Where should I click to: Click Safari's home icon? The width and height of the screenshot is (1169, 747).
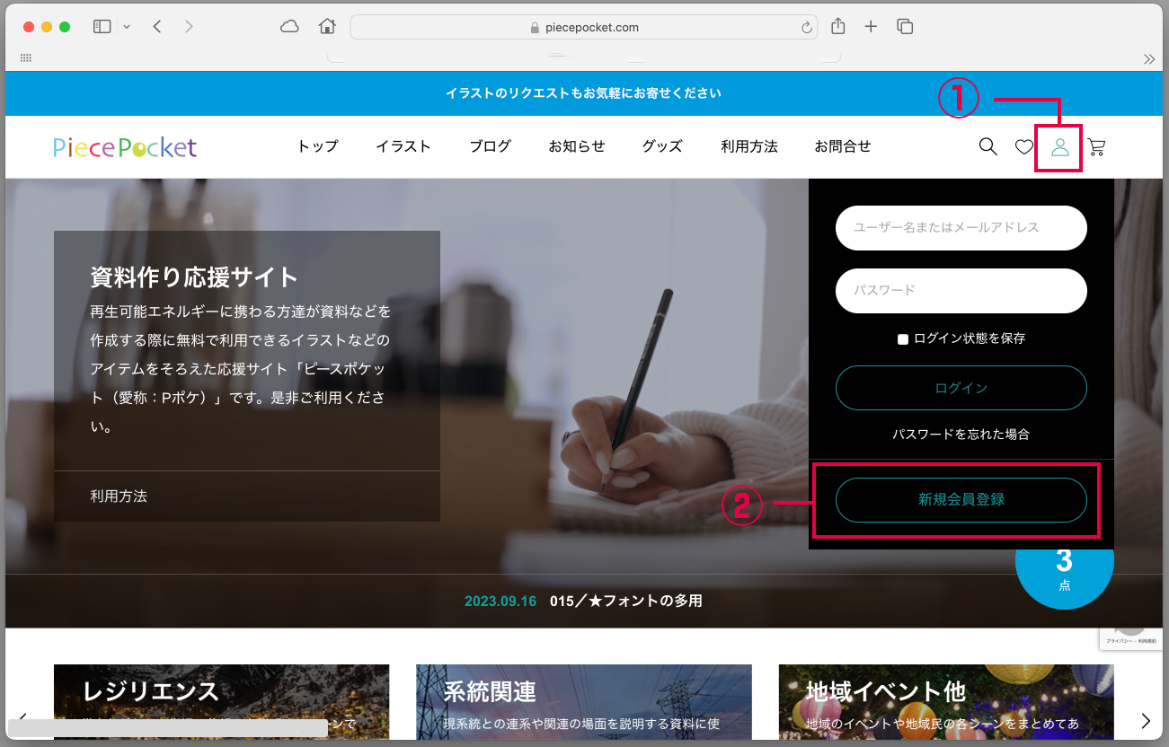(327, 27)
